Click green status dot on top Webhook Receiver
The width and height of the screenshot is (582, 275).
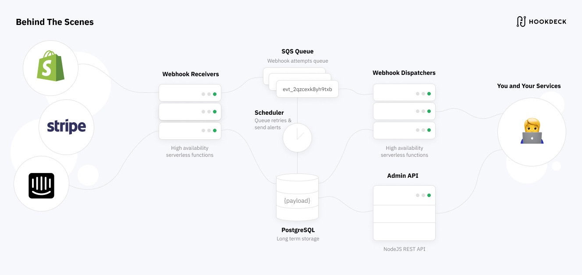click(215, 94)
